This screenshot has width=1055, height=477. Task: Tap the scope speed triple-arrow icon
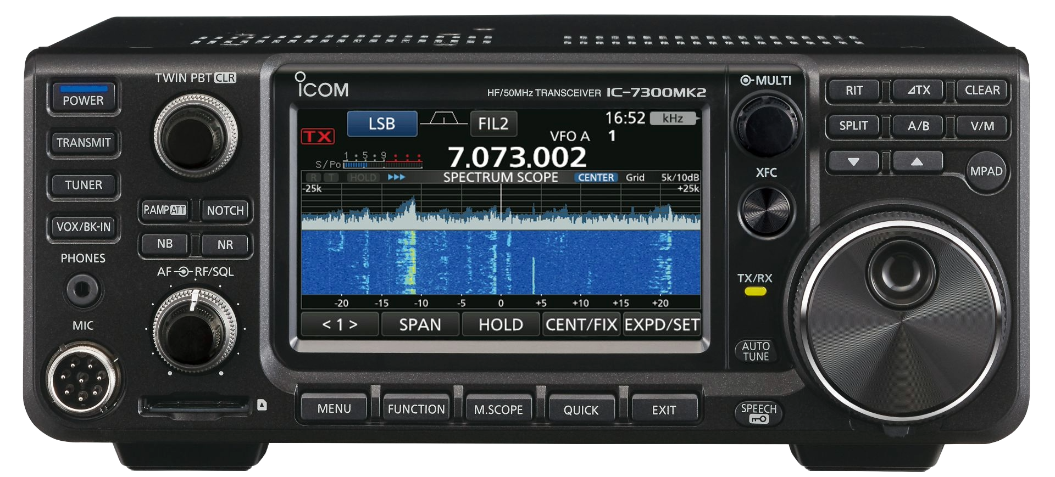click(396, 177)
